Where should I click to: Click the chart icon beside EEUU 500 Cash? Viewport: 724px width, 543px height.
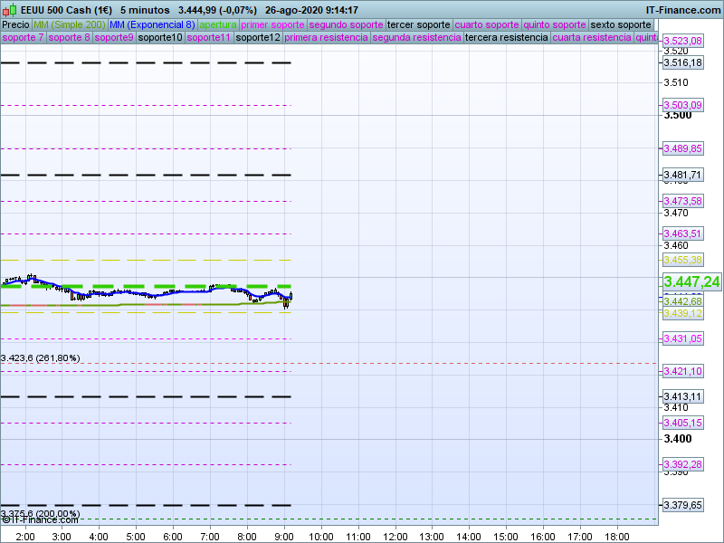coord(9,10)
